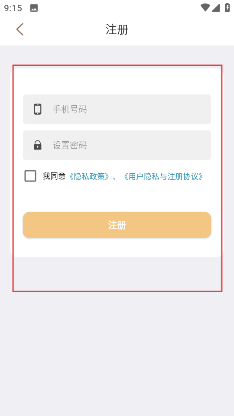Click the 手机号码 placeholder text
Image resolution: width=234 pixels, height=416 pixels.
[x=69, y=109]
